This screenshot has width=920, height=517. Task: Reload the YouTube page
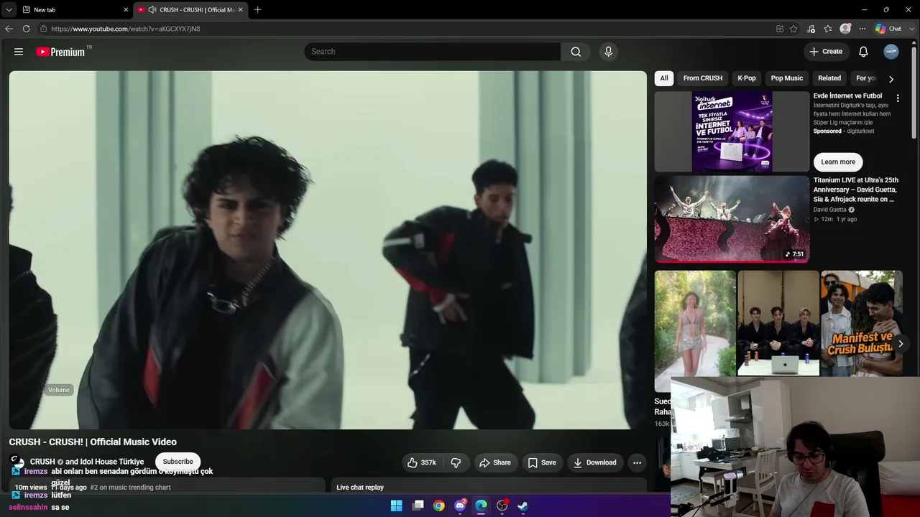27,29
